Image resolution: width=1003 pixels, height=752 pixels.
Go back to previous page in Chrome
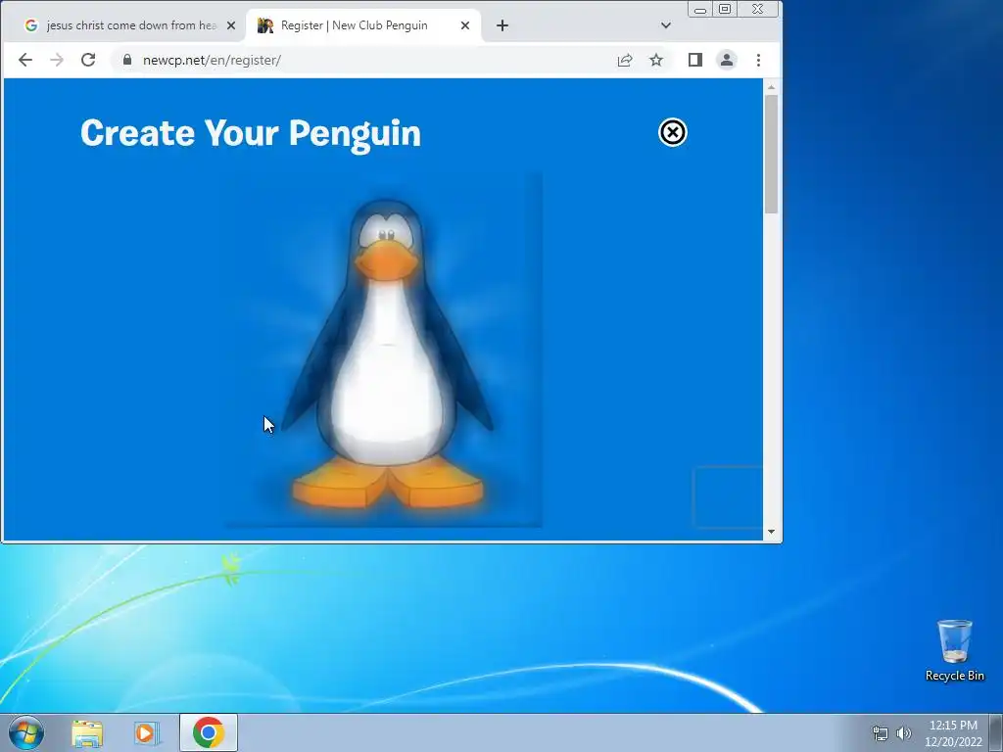(x=24, y=60)
